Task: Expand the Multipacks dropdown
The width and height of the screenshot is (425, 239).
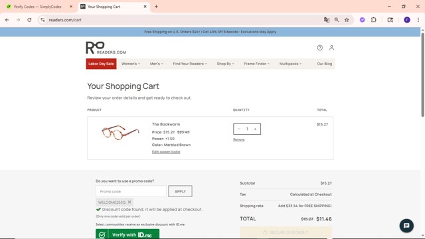Action: (x=290, y=64)
